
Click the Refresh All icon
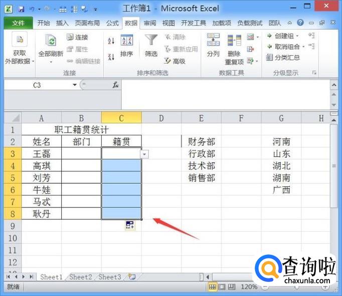(x=51, y=40)
